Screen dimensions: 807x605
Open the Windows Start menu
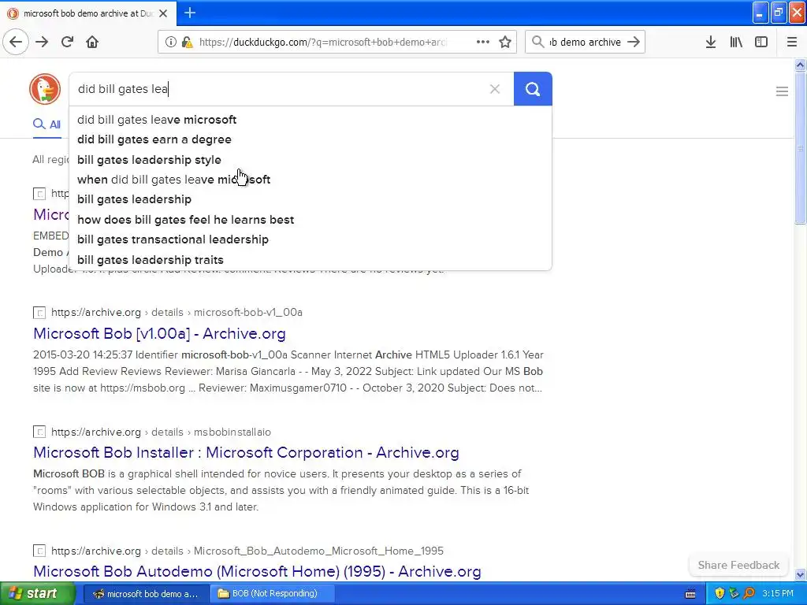click(x=38, y=594)
